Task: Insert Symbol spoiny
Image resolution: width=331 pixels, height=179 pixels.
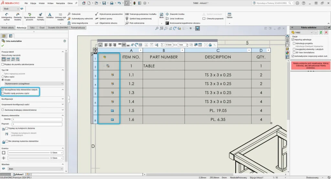Action: tap(104, 18)
